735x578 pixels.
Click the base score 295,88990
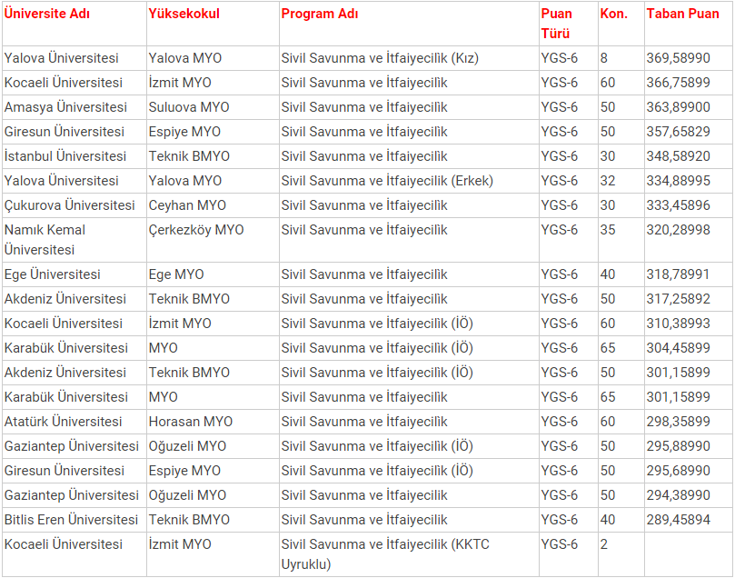(x=679, y=446)
